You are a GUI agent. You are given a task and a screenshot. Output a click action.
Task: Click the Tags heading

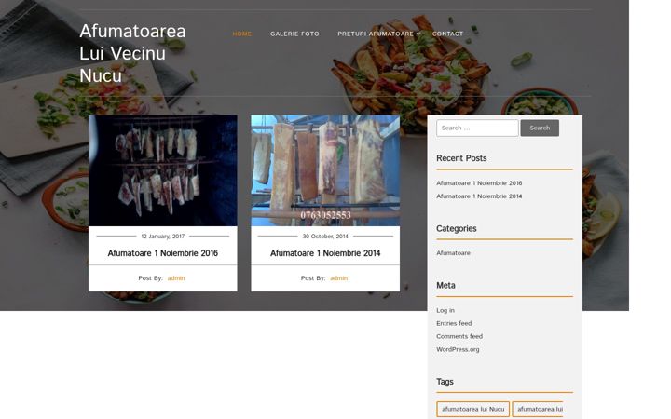coord(445,382)
